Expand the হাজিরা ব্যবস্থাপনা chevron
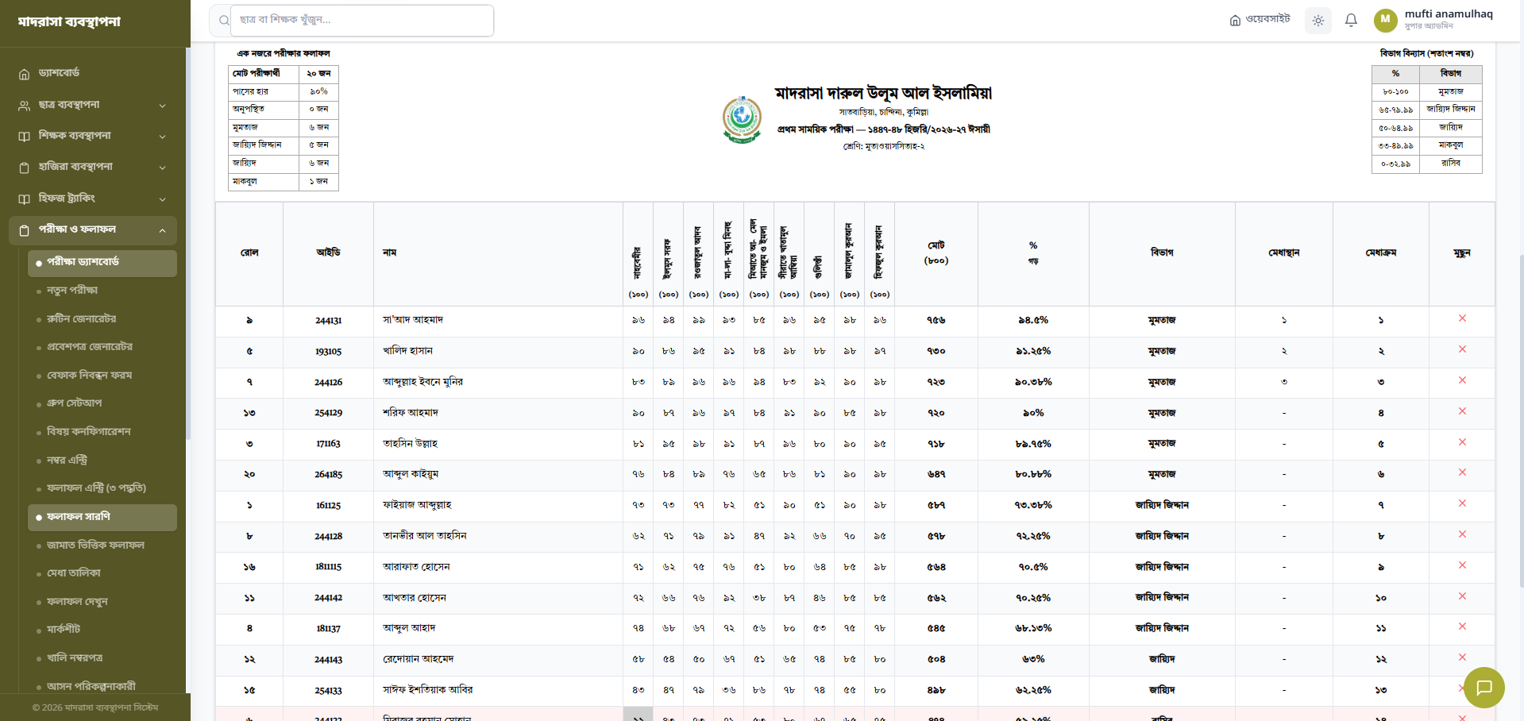This screenshot has width=1524, height=721. tap(162, 168)
